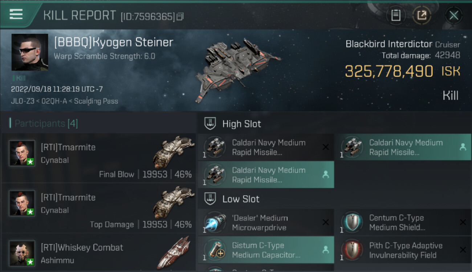
Task: Open Whiskey Combat's Ashimmu participant entry
Action: pyautogui.click(x=99, y=254)
